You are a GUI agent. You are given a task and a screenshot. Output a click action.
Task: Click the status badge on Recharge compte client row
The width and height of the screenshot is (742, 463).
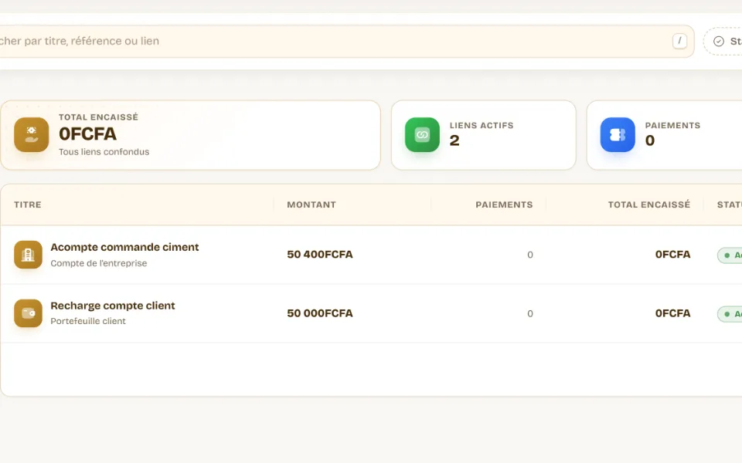coord(730,314)
